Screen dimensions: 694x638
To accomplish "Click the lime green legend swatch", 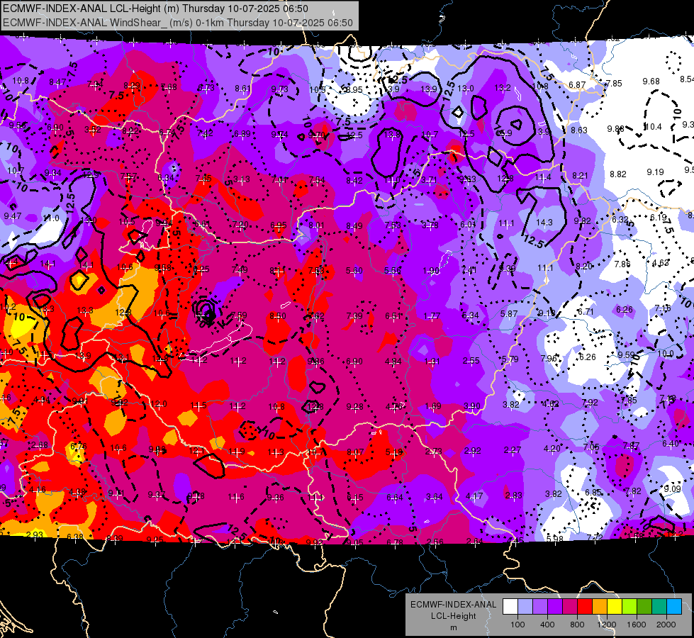I will pyautogui.click(x=629, y=607).
